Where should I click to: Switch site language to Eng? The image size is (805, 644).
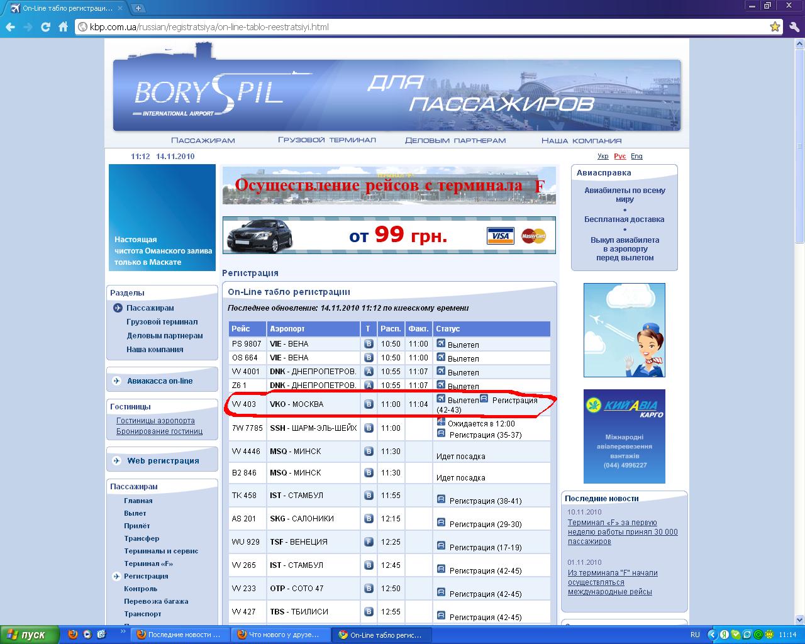636,156
